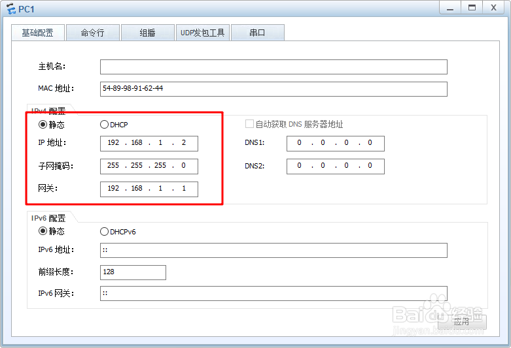Switch to the 基础配置 tab
511x348 pixels.
(38, 33)
